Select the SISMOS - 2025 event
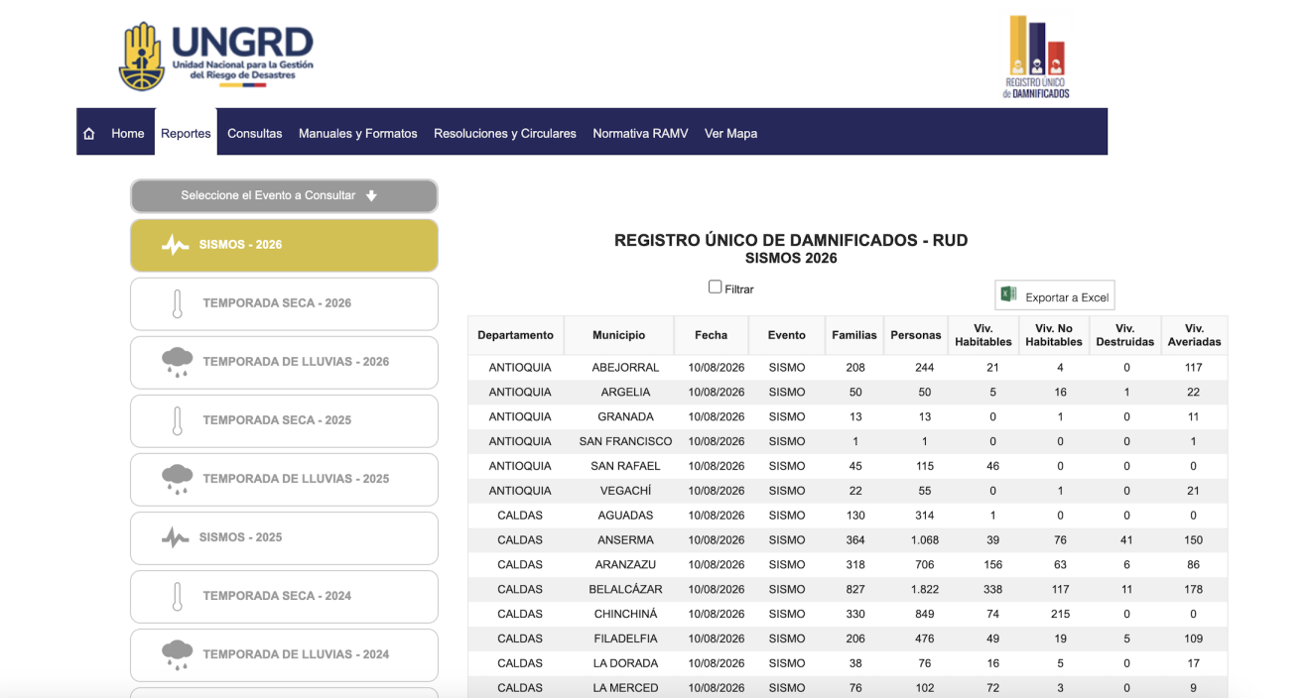Image resolution: width=1310 pixels, height=698 pixels. pyautogui.click(x=284, y=537)
